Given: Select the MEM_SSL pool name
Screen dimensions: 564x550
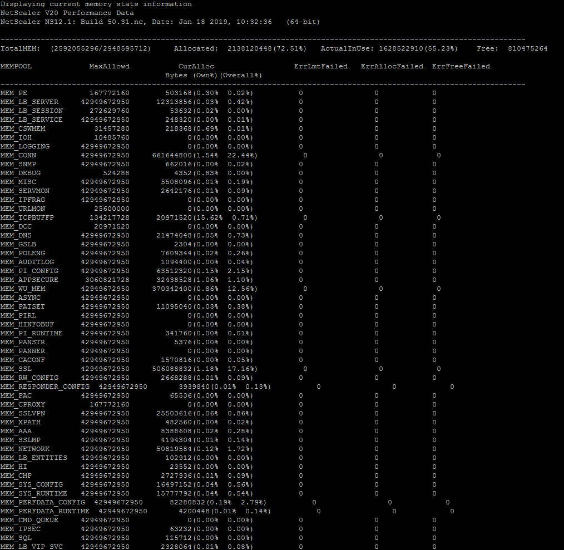Looking at the screenshot, I should coord(16,369).
